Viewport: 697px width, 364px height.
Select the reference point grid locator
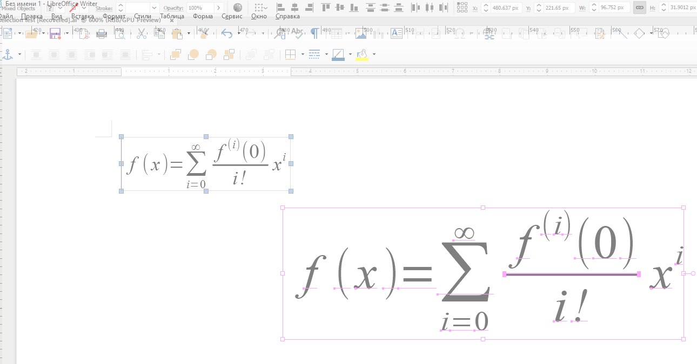(462, 8)
